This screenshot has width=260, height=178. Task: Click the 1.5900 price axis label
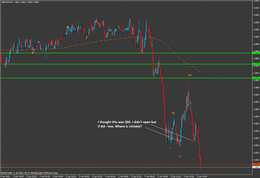click(x=256, y=30)
